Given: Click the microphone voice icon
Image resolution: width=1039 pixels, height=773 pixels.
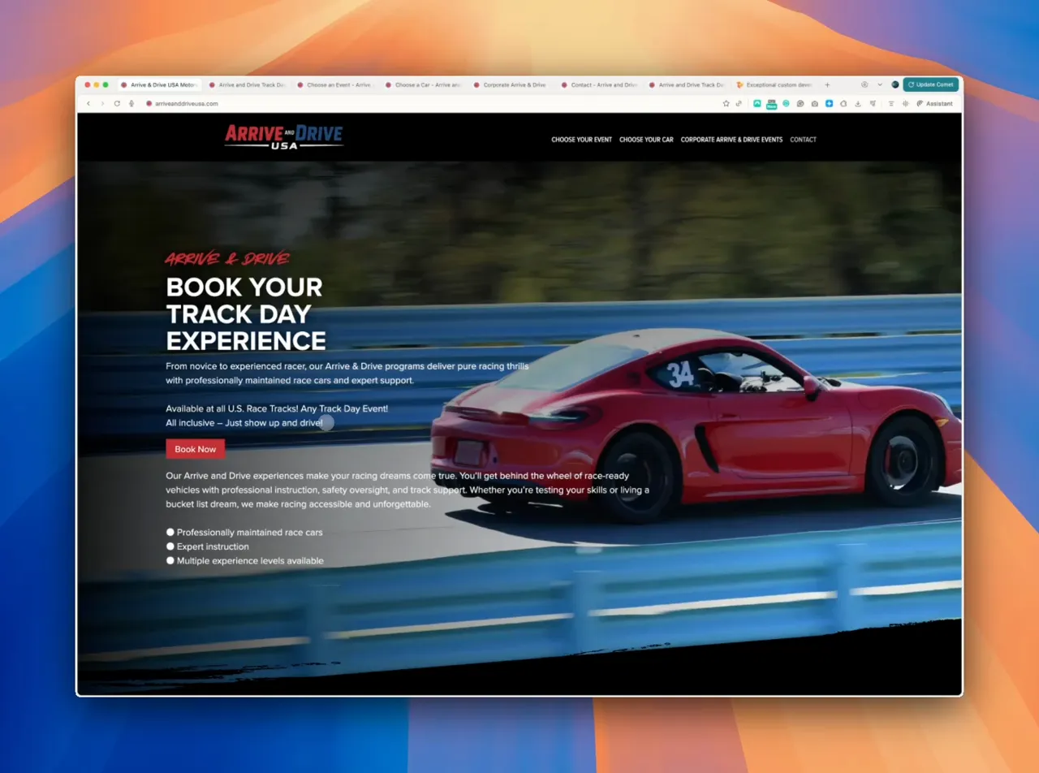Looking at the screenshot, I should point(131,104).
